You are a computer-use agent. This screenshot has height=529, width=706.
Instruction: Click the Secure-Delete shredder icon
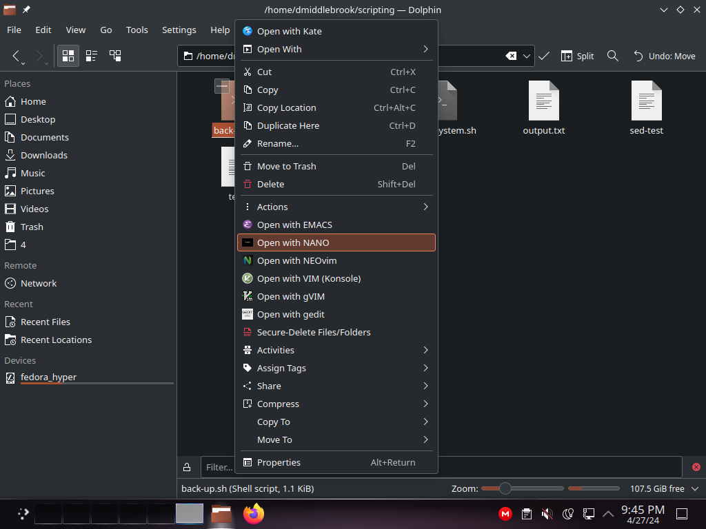(x=248, y=333)
